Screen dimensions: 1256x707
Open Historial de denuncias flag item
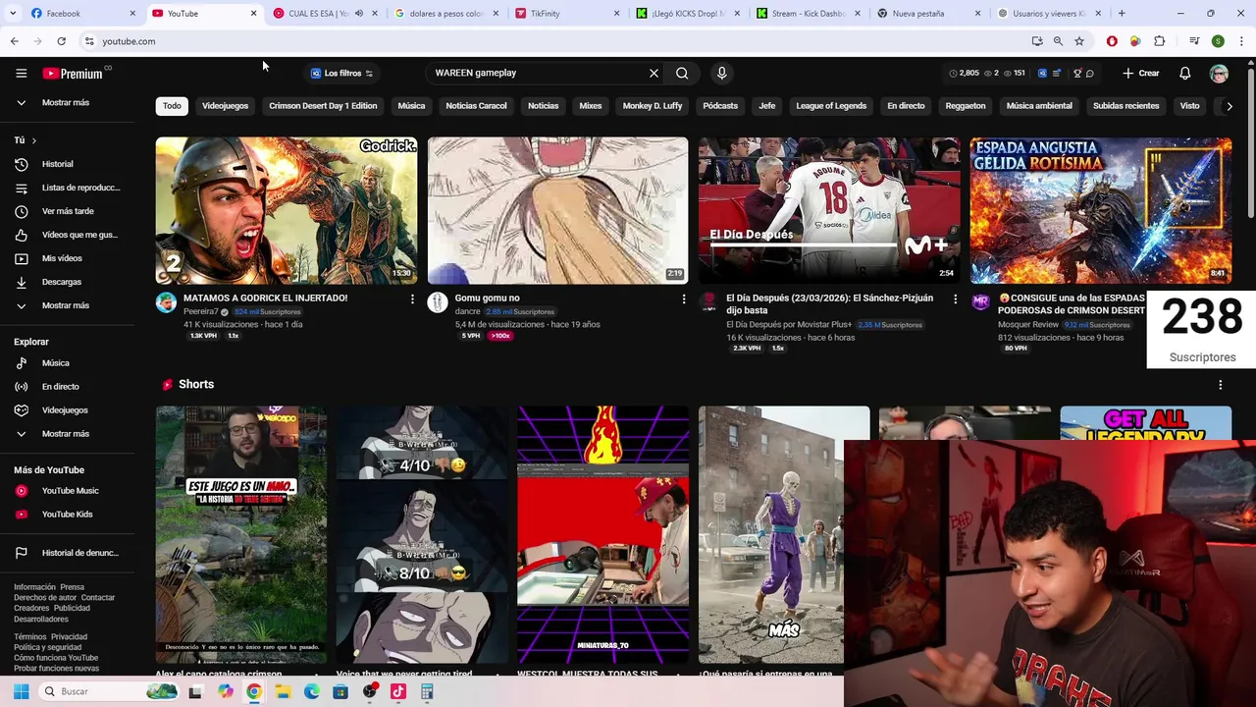click(x=67, y=553)
